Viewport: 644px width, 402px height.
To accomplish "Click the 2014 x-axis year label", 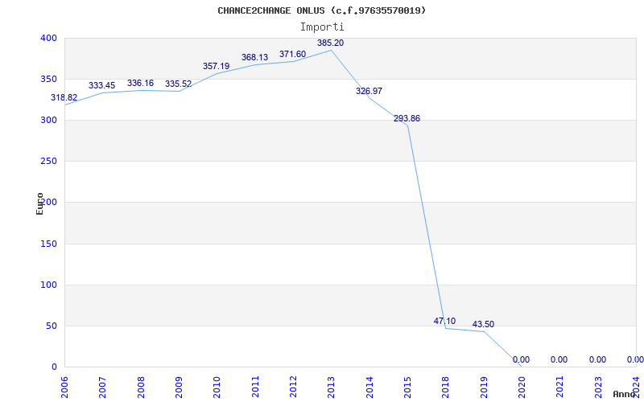I will 369,387.
